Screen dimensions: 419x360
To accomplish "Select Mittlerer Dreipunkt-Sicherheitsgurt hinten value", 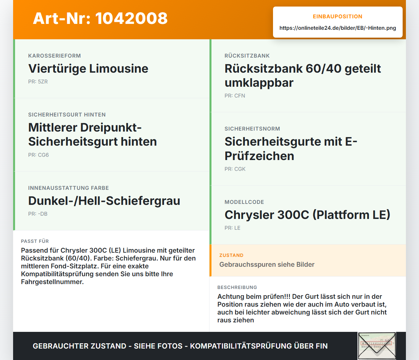I will pos(92,135).
